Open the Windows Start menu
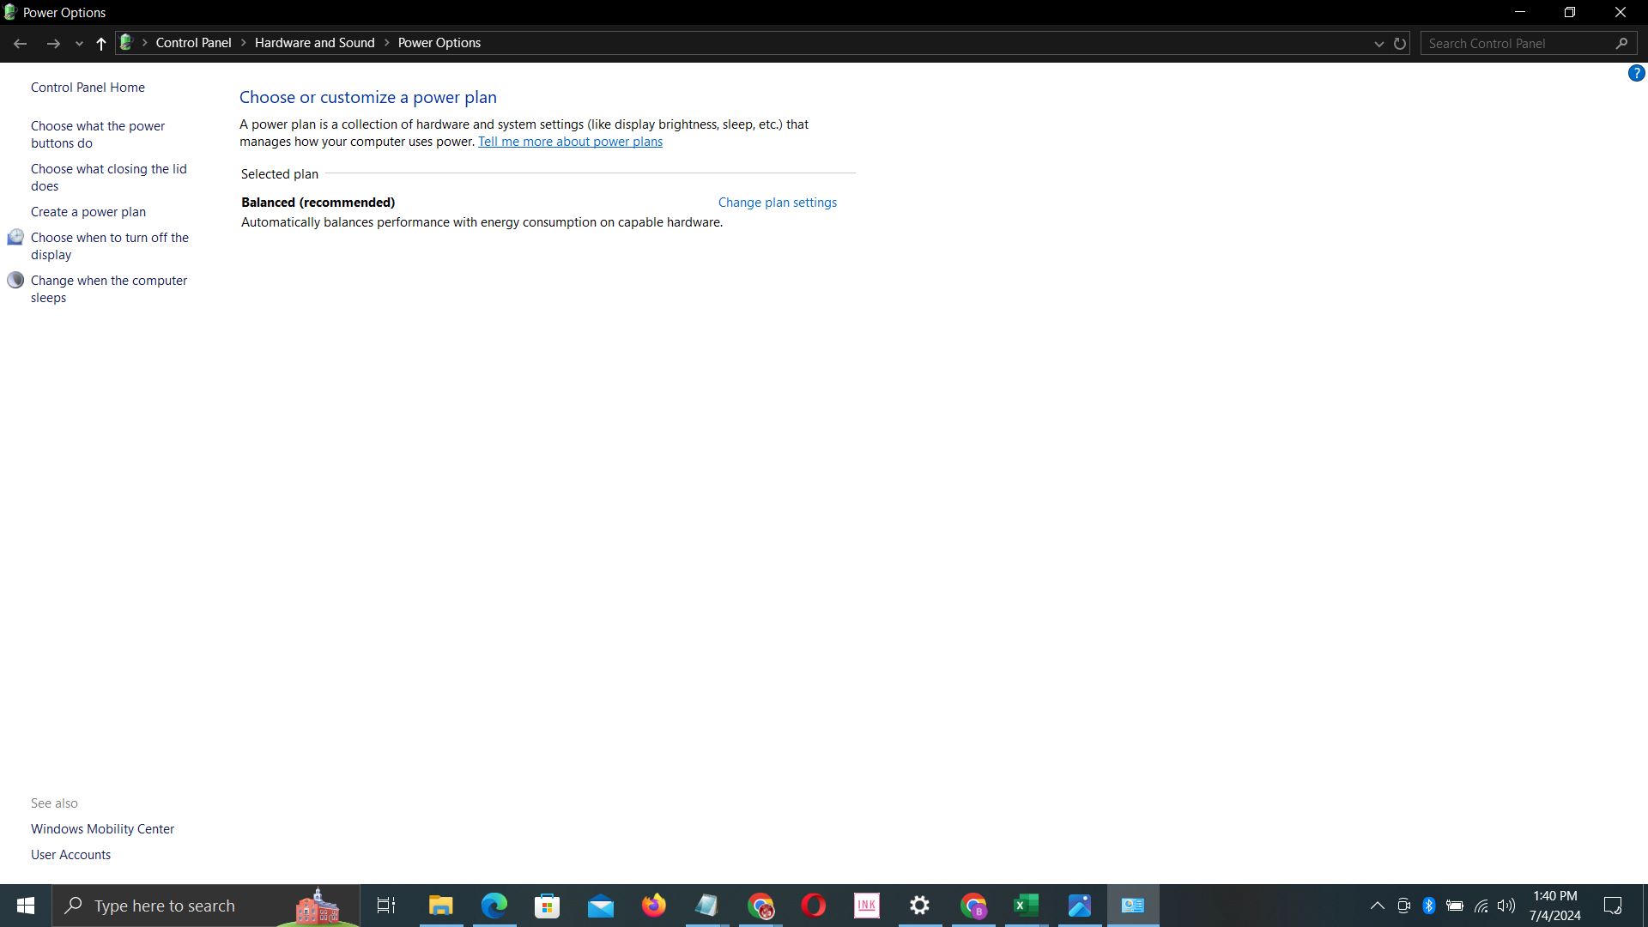 coord(26,906)
